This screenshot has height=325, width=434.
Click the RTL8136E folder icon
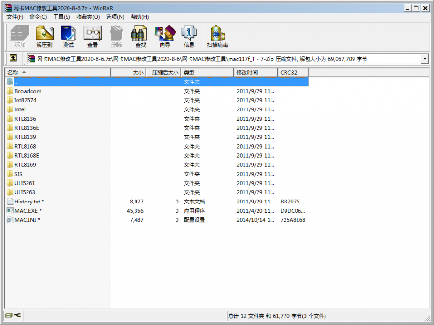tap(10, 128)
